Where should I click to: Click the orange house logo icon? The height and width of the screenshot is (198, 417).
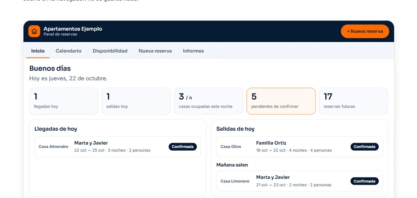[34, 31]
